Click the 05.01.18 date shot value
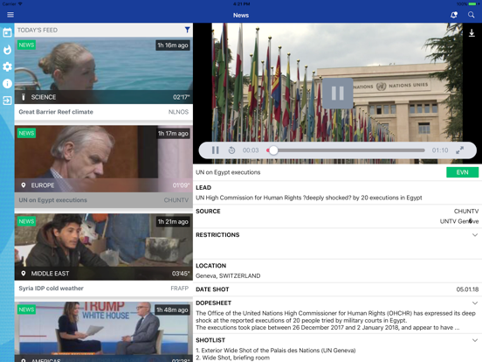This screenshot has width=482, height=362. [x=467, y=289]
